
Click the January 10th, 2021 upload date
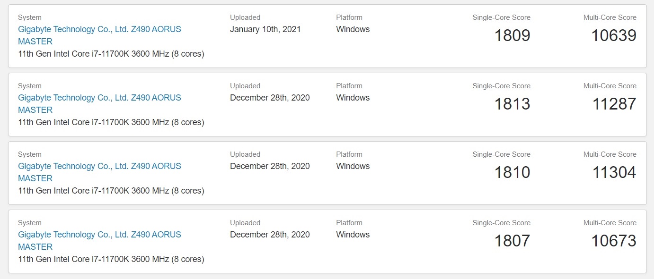coord(265,29)
